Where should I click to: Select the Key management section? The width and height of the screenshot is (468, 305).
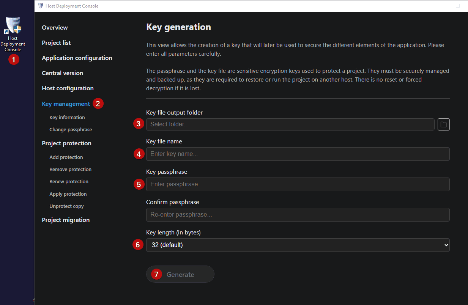pyautogui.click(x=66, y=104)
